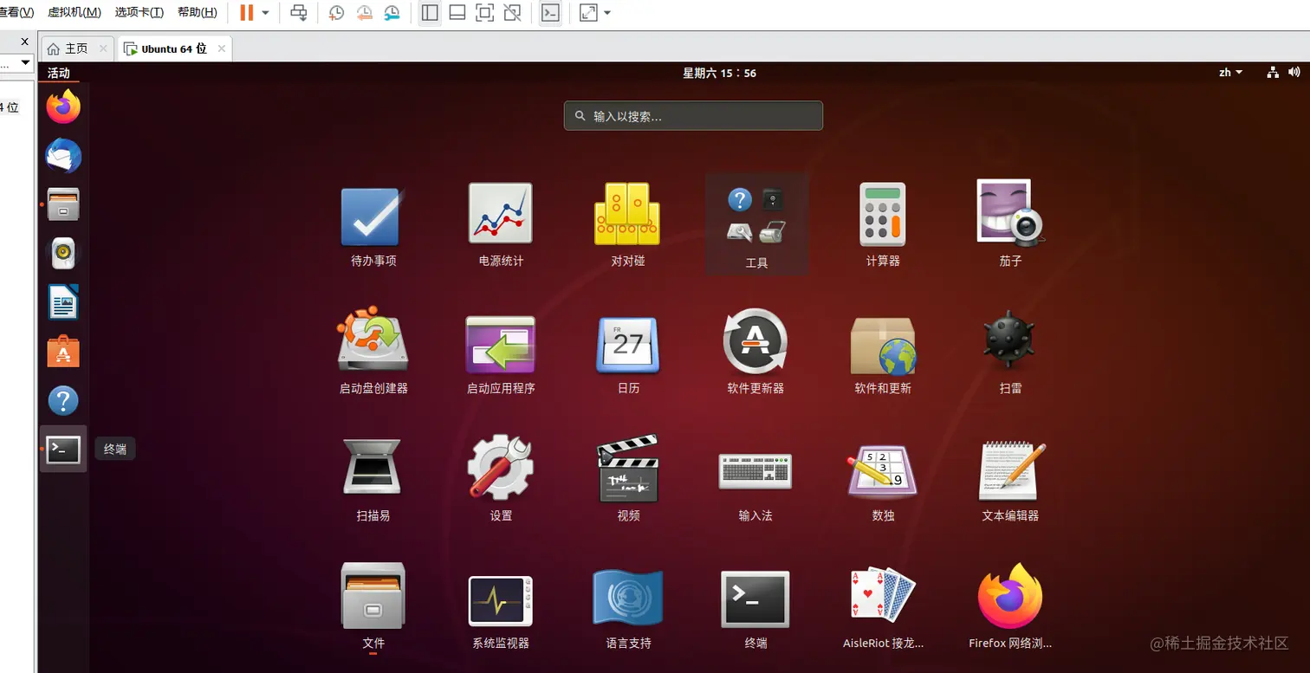Open the 查看(V) menu
Screen dimensions: 1310x673
16,12
